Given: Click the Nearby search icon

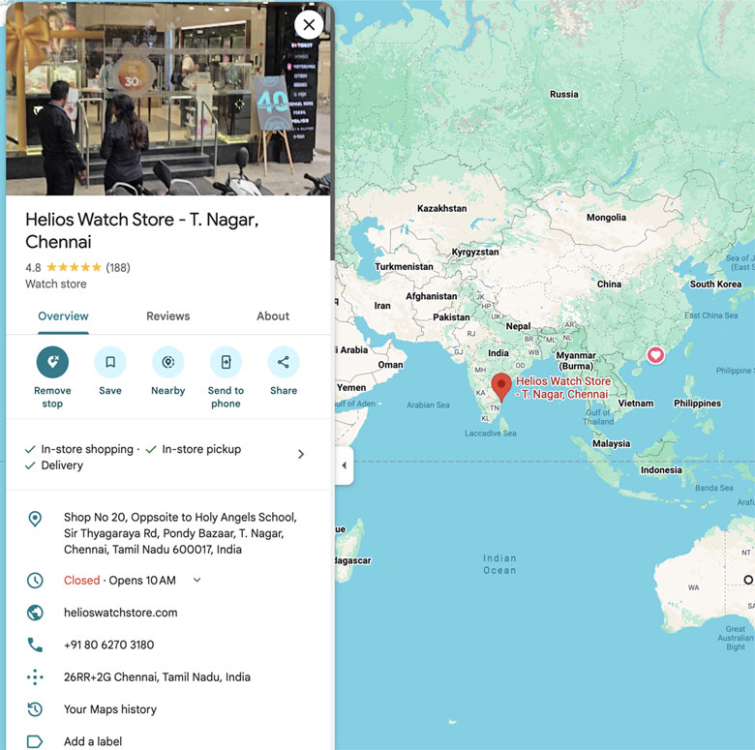Looking at the screenshot, I should [x=168, y=362].
